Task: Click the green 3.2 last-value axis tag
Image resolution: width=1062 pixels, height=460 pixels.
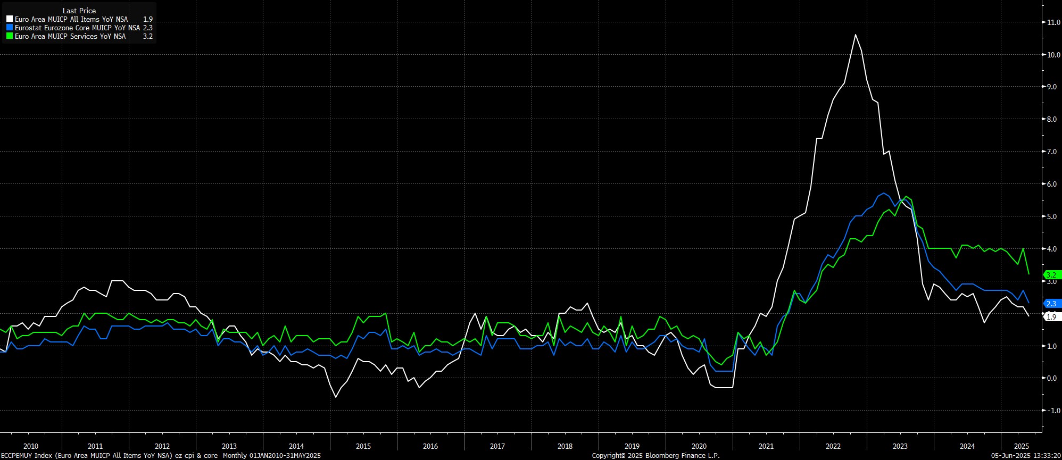Action: point(1051,275)
